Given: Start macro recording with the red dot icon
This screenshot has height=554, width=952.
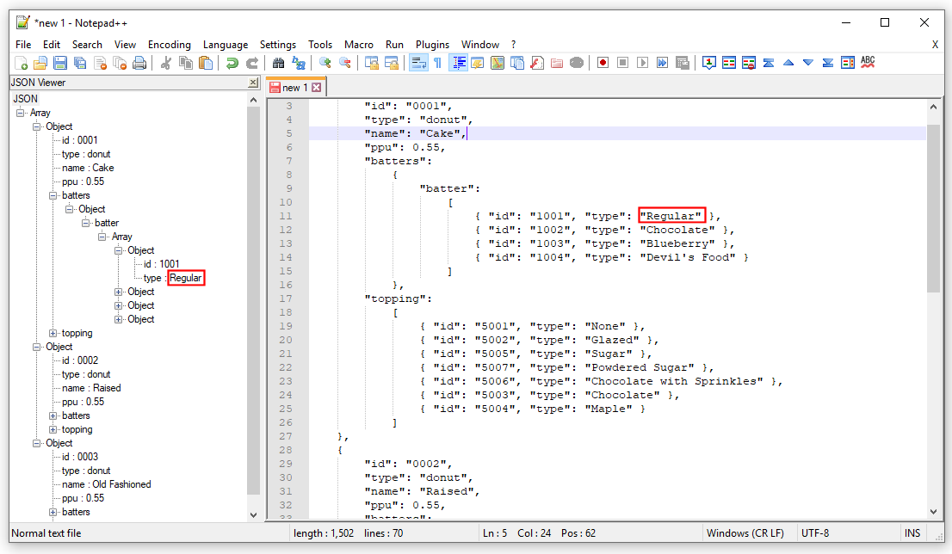Looking at the screenshot, I should (603, 63).
